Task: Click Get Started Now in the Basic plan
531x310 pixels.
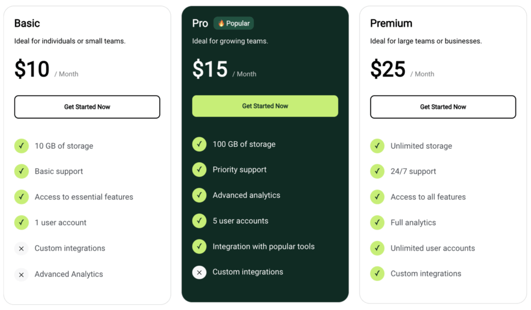Action: 87,107
